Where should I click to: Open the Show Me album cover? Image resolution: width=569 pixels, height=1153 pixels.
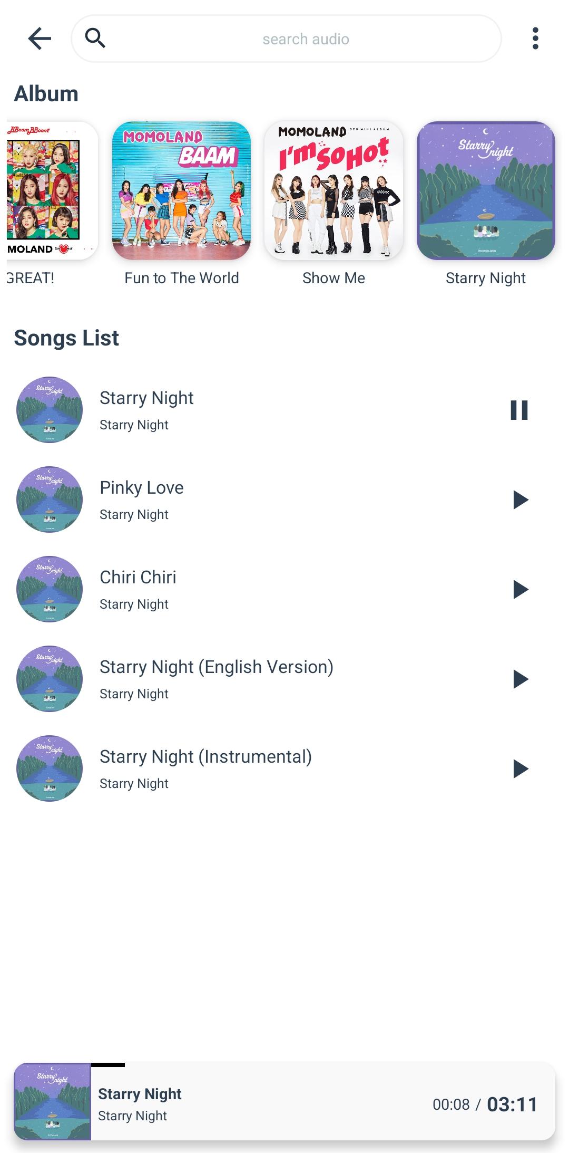[333, 190]
